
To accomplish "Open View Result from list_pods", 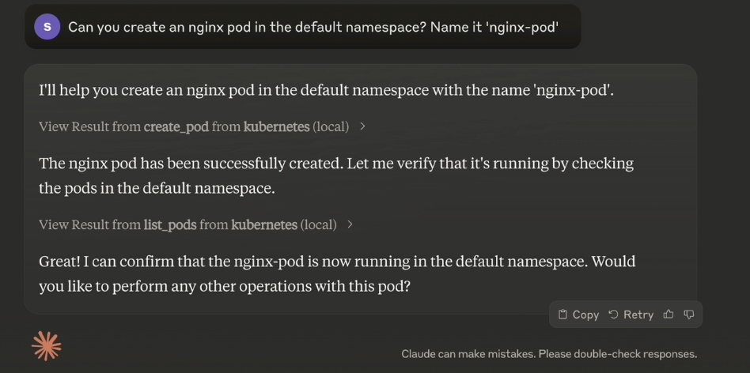I will coord(187,224).
